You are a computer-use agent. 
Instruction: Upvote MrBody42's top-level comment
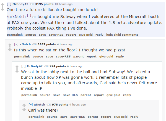pos(2,4)
